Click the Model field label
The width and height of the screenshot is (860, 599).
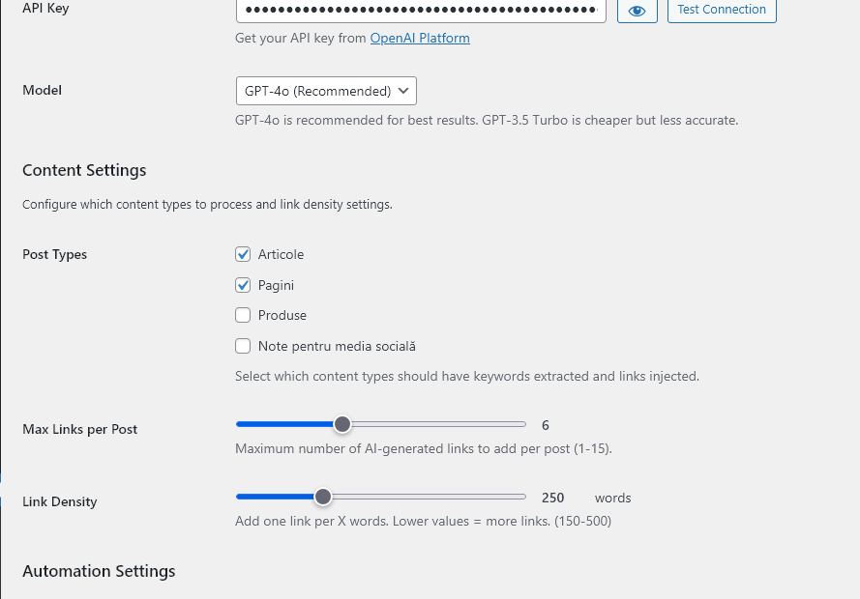[x=42, y=91]
